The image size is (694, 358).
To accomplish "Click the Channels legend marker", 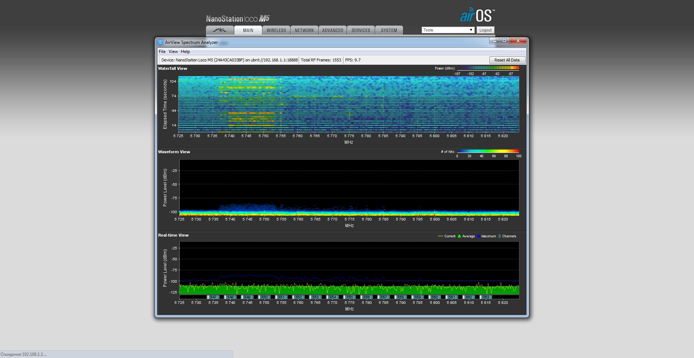I will coord(499,236).
